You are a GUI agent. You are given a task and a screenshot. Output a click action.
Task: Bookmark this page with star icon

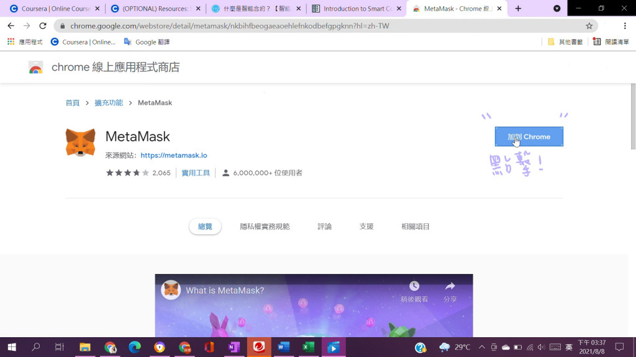pyautogui.click(x=589, y=26)
